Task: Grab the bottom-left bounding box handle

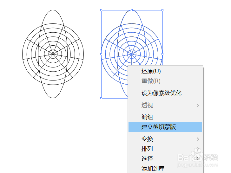Action: (x=101, y=98)
